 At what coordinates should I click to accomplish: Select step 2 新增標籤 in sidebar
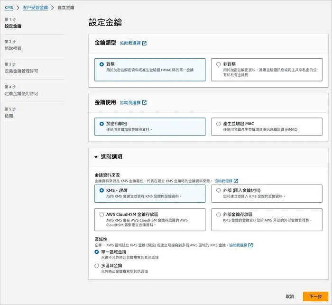pos(13,48)
